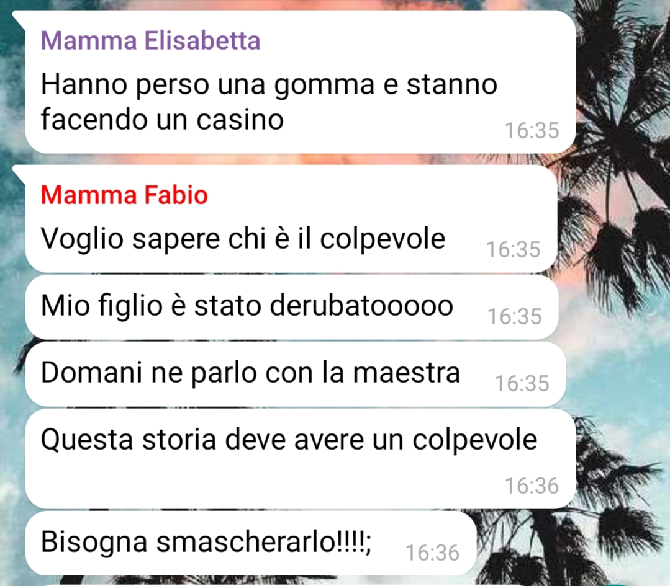Tap the sender name Mamma Fabio

(124, 195)
